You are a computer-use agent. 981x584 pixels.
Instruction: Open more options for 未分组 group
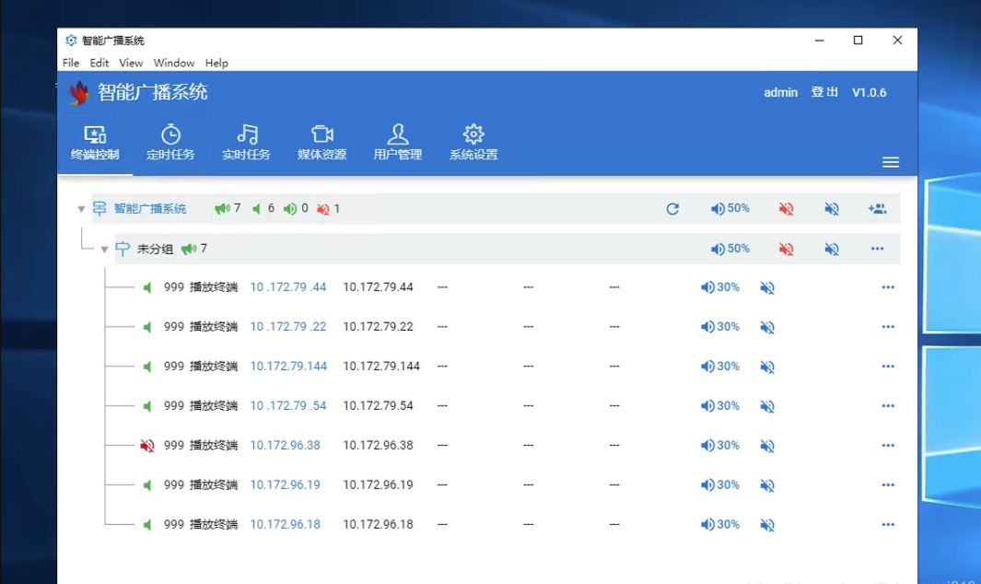pyautogui.click(x=877, y=249)
